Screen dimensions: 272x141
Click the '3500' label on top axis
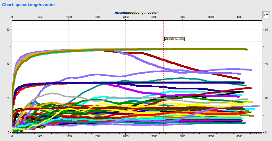coord(211,17)
